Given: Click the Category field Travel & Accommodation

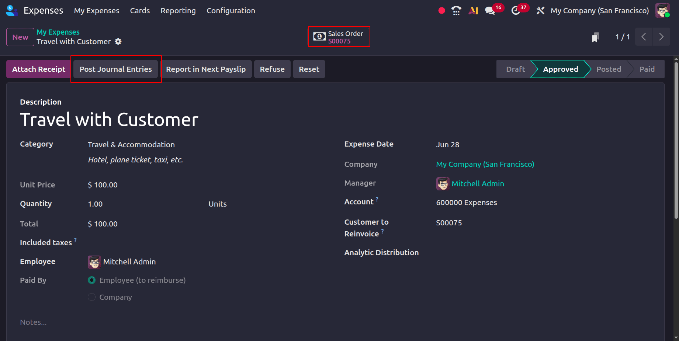Looking at the screenshot, I should tap(131, 145).
